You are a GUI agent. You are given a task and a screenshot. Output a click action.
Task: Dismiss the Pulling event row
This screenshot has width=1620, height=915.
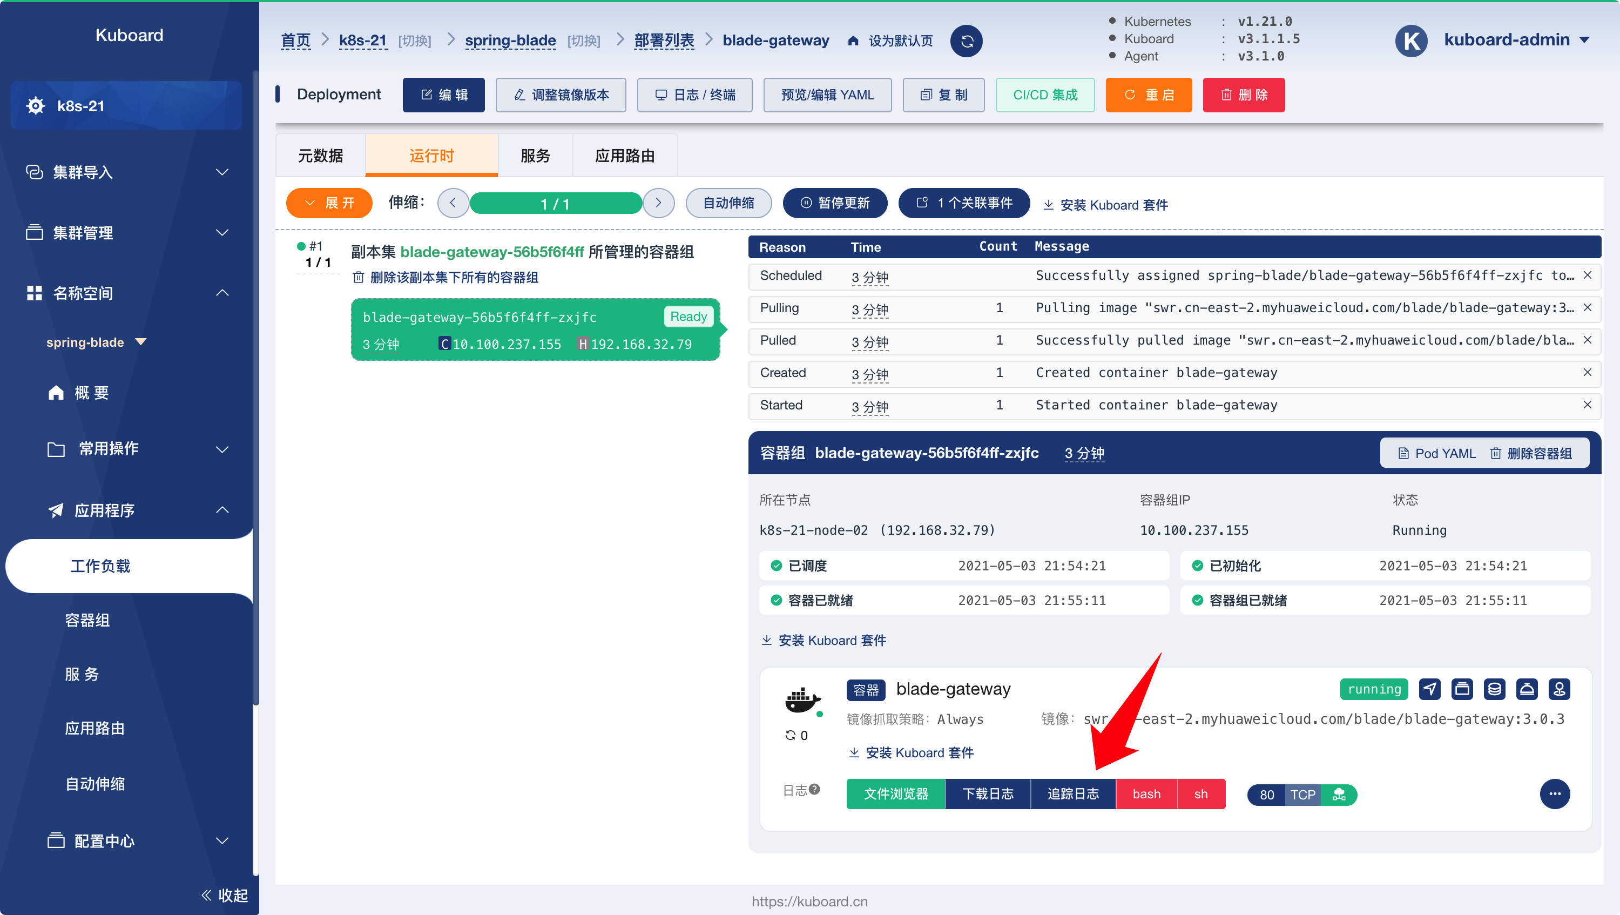pyautogui.click(x=1587, y=307)
